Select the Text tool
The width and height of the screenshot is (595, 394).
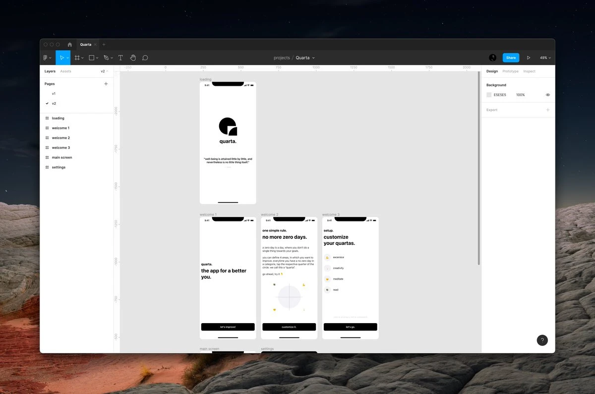(x=120, y=58)
